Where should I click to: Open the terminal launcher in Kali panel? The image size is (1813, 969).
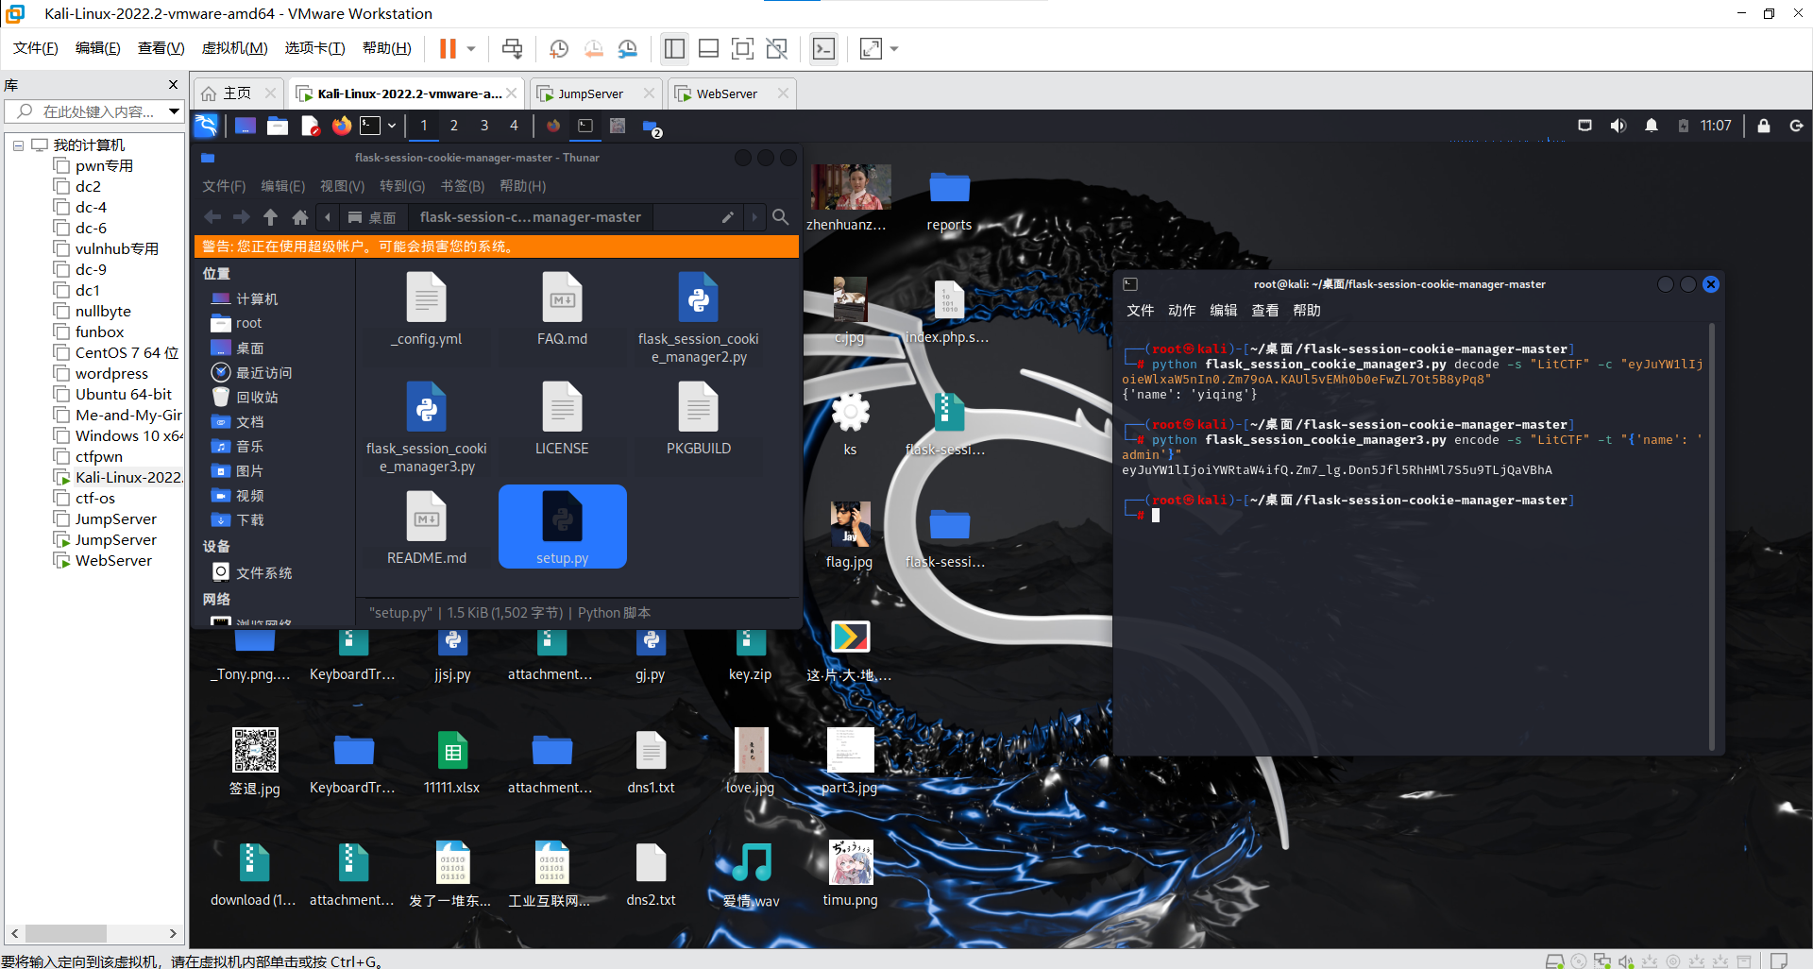pyautogui.click(x=370, y=126)
